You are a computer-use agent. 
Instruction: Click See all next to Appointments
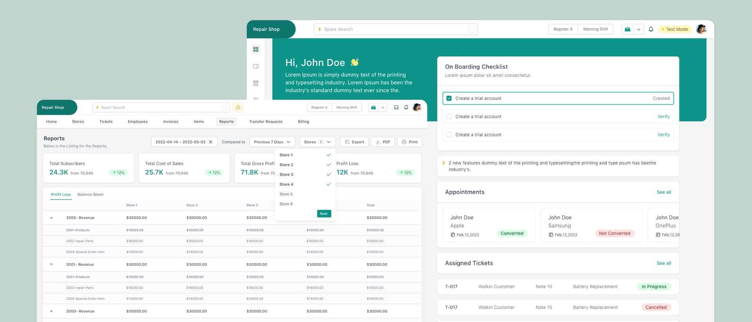(x=663, y=192)
